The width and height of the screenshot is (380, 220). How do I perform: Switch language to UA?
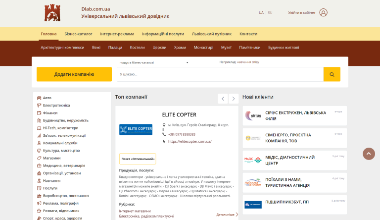(261, 12)
